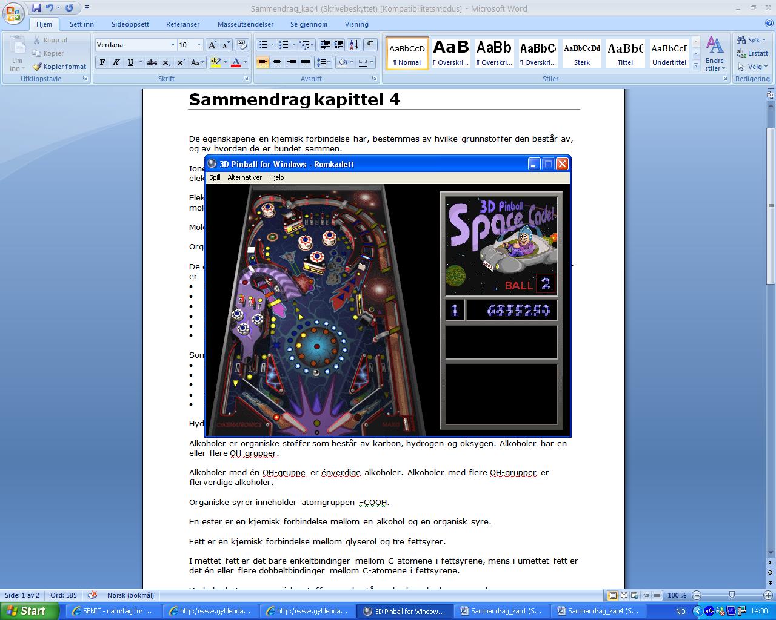The width and height of the screenshot is (776, 620).
Task: Switch to the Referanser tab
Action: point(183,24)
